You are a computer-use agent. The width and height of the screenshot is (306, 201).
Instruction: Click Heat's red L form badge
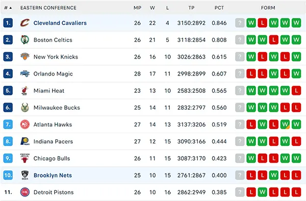pyautogui.click(x=296, y=90)
